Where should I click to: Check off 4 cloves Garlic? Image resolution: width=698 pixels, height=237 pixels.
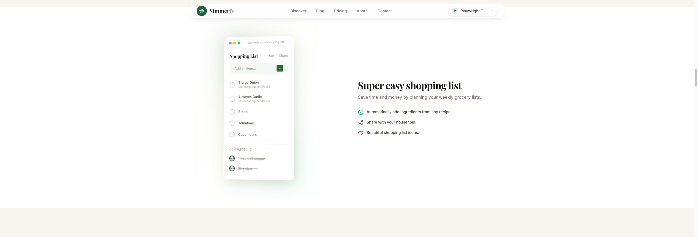click(232, 99)
